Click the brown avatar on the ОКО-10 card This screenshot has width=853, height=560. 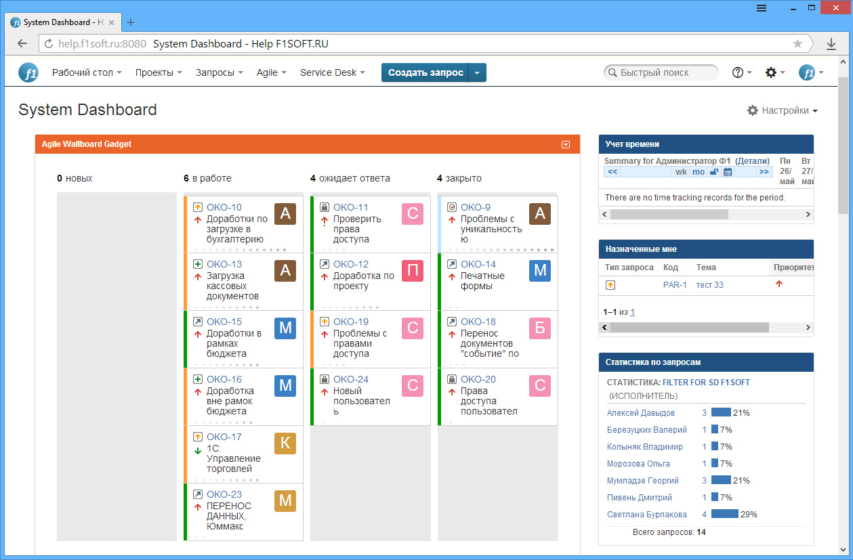[x=285, y=214]
